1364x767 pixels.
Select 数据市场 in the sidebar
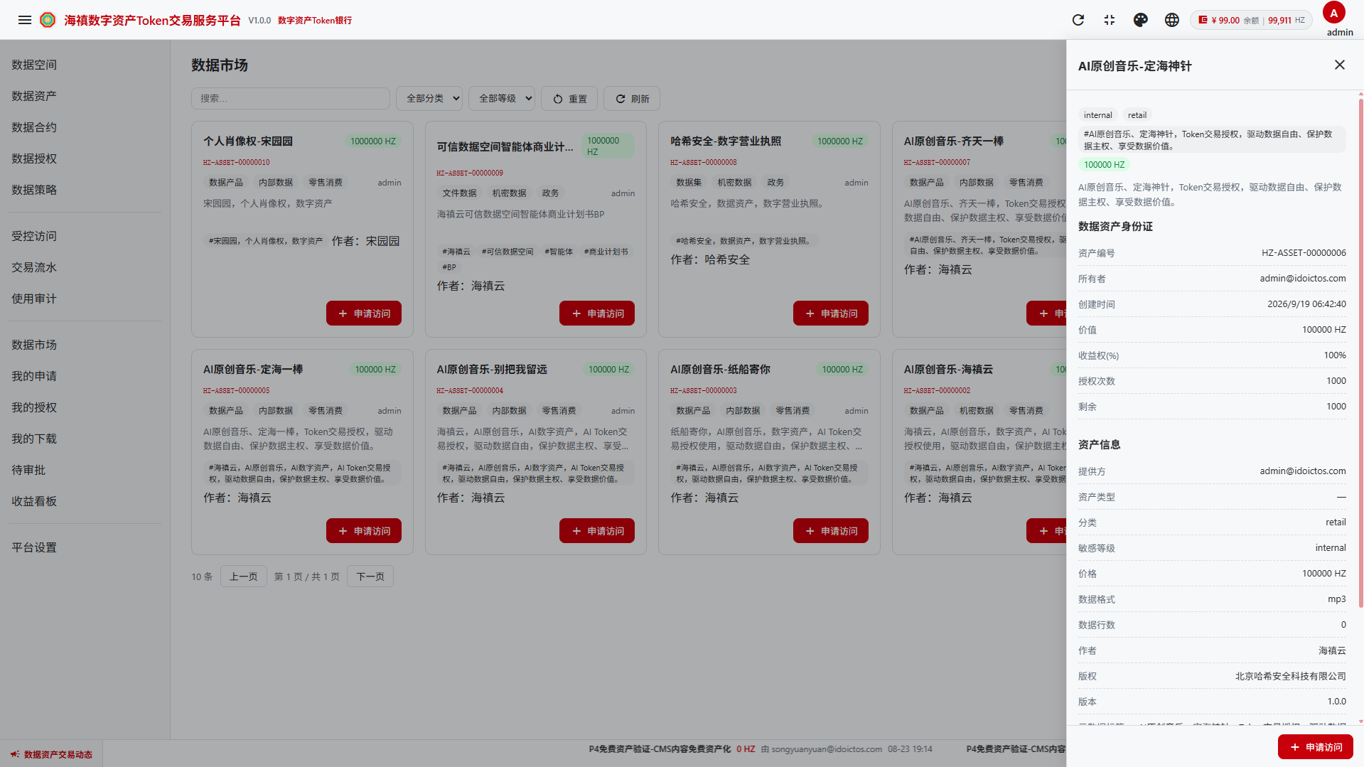pyautogui.click(x=34, y=345)
